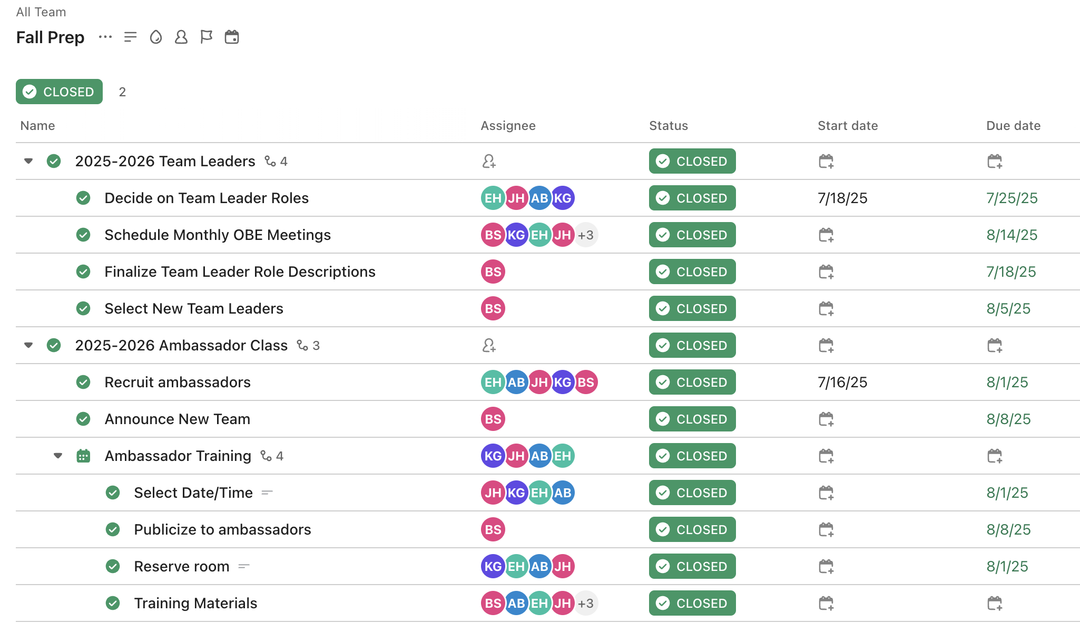
Task: Click the calendar dates icon in header
Action: click(232, 37)
